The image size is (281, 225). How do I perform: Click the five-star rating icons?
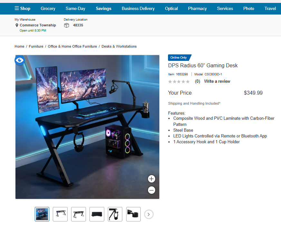click(179, 81)
